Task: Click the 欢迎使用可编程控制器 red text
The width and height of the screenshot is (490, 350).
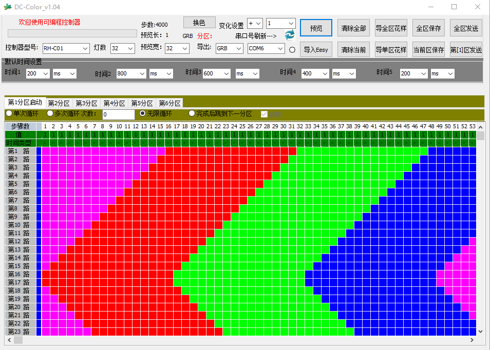Action: point(49,22)
